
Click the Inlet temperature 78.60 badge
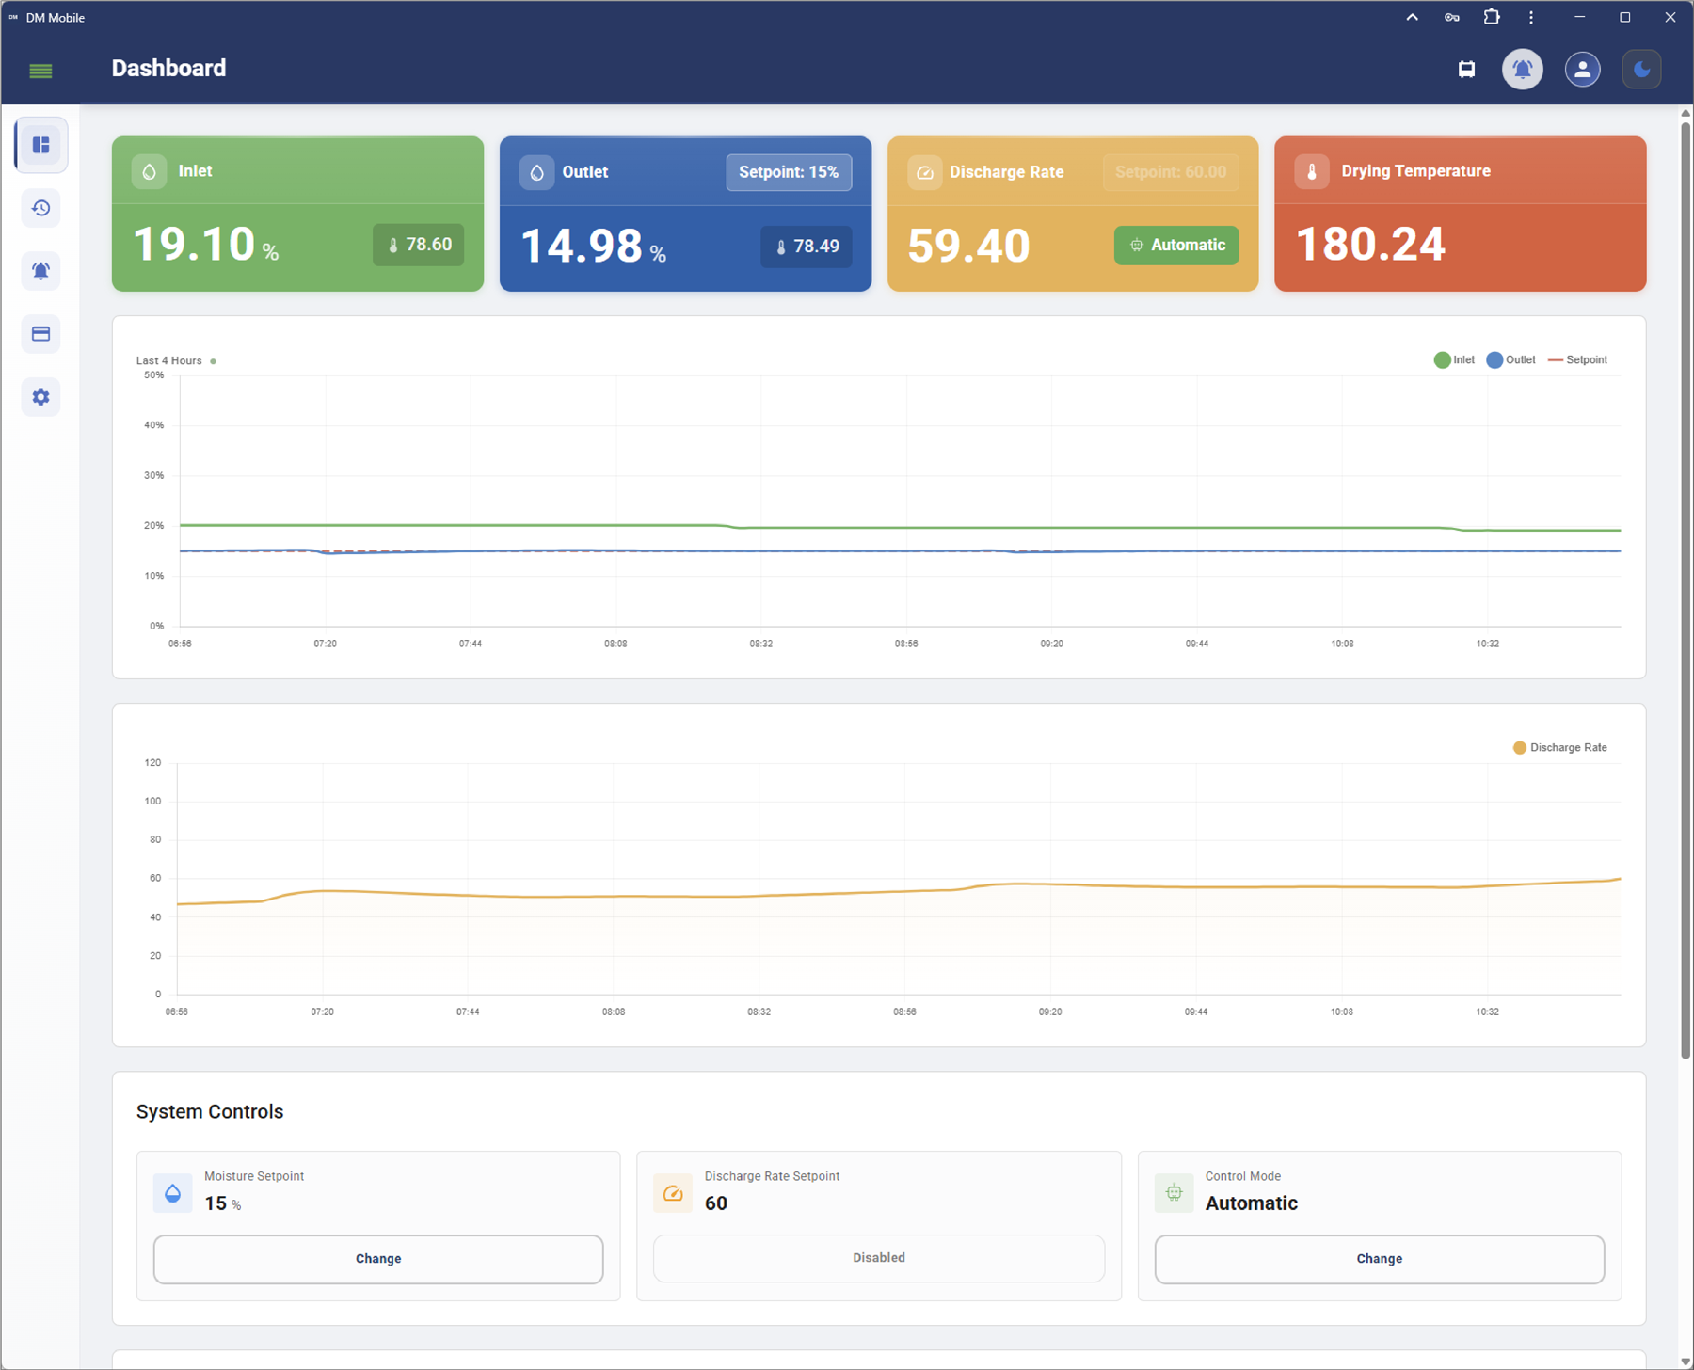[x=418, y=245]
